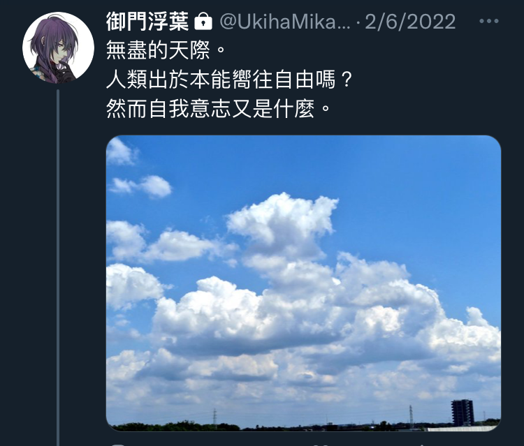This screenshot has height=446, width=524.
Task: Open the 御門浮葉 display name profile link
Action: tap(147, 22)
